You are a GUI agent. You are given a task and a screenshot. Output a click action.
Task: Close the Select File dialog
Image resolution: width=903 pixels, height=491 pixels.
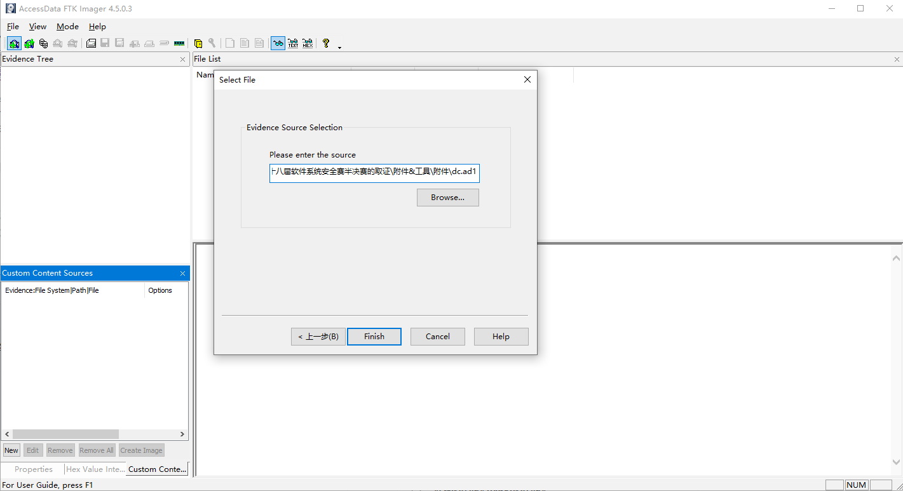(x=527, y=79)
